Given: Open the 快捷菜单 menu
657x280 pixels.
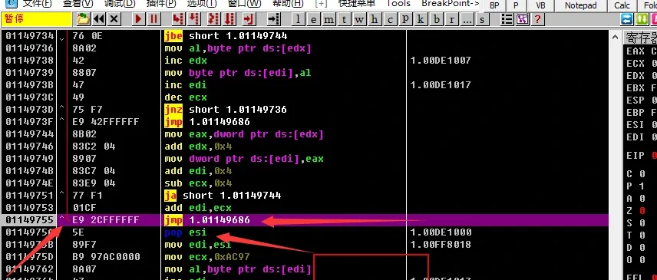Looking at the screenshot, I should pyautogui.click(x=357, y=3).
